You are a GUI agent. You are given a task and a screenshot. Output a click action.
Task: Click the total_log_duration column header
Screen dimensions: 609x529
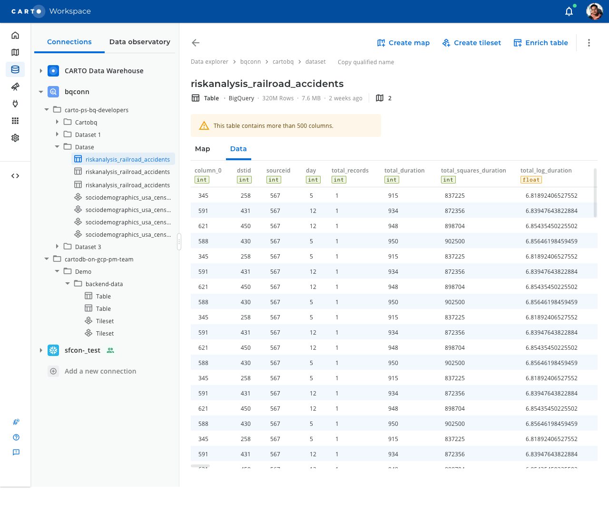point(546,171)
